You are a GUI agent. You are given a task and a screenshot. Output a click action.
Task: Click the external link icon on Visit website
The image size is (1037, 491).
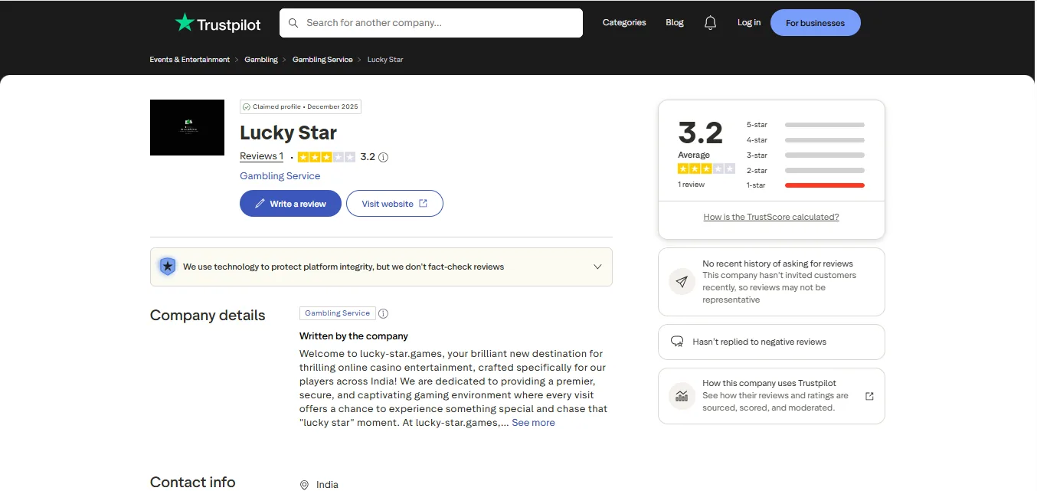tap(424, 204)
